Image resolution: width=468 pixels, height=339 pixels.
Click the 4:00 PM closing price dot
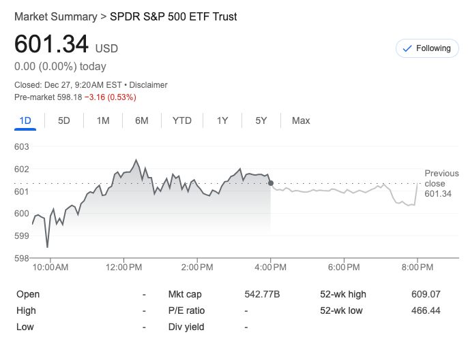(x=272, y=183)
